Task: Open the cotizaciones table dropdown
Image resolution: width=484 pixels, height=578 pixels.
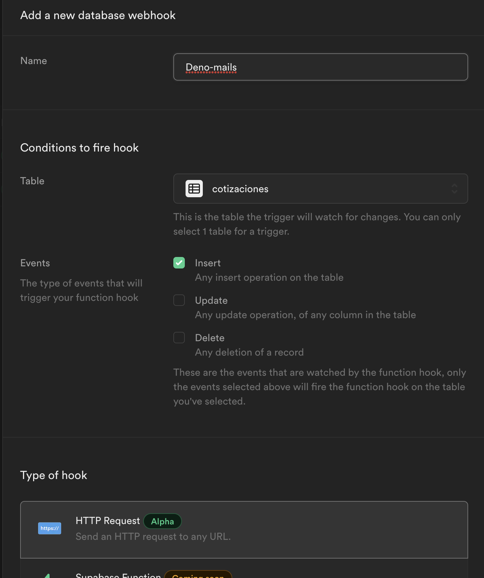Action: click(x=320, y=189)
